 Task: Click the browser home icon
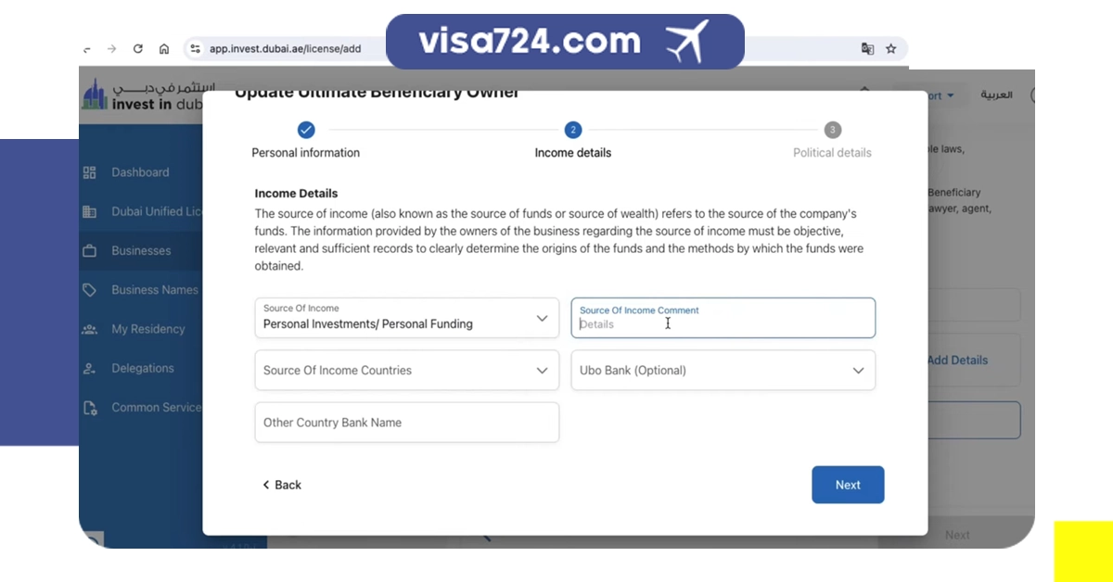click(x=164, y=49)
